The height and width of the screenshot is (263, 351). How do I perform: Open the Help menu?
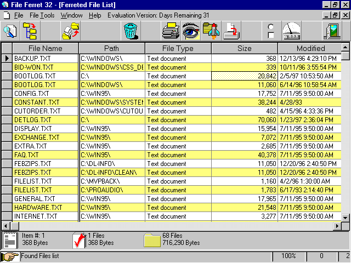(95, 15)
